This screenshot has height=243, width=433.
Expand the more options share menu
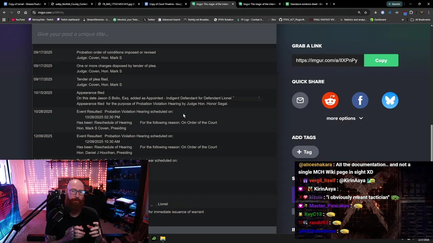[344, 118]
